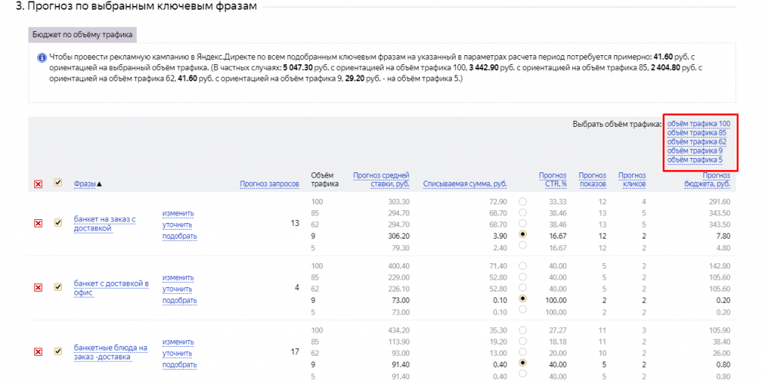Click "подобрать" for банкетные блюда на заказ

click(x=179, y=365)
